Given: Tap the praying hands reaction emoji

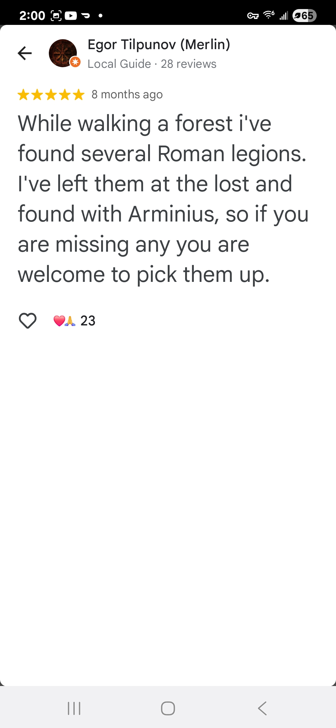Looking at the screenshot, I should coord(70,321).
